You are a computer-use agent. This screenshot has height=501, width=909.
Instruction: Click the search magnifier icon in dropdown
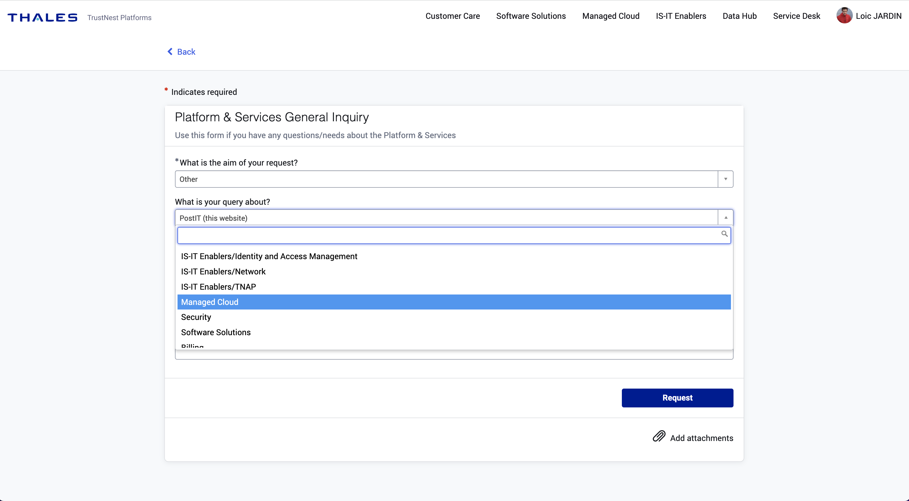tap(724, 234)
